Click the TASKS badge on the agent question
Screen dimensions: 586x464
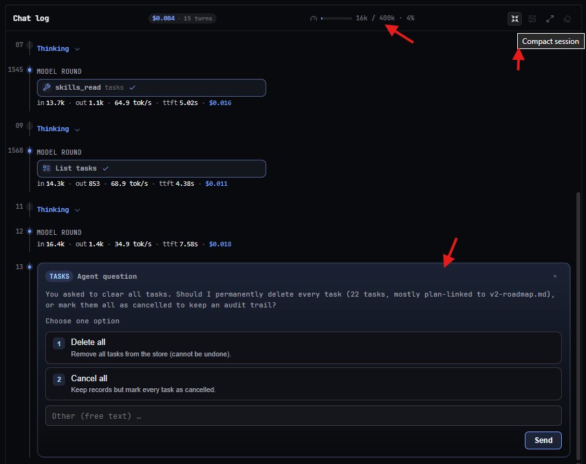(x=59, y=276)
